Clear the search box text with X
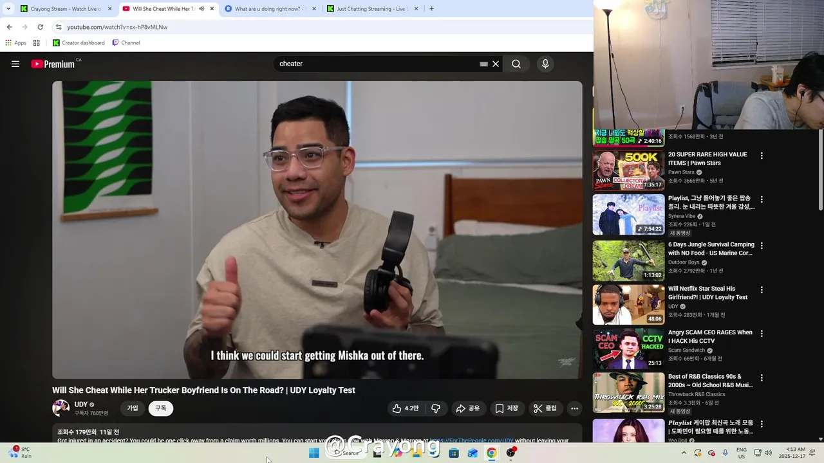The height and width of the screenshot is (463, 824). (496, 64)
